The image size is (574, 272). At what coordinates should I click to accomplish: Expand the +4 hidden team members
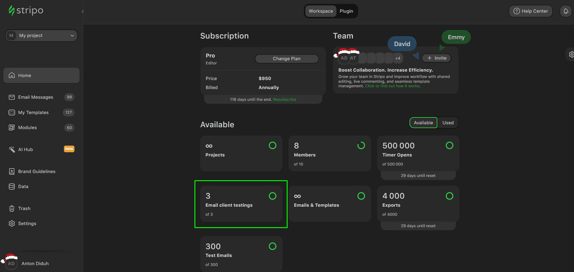point(398,58)
